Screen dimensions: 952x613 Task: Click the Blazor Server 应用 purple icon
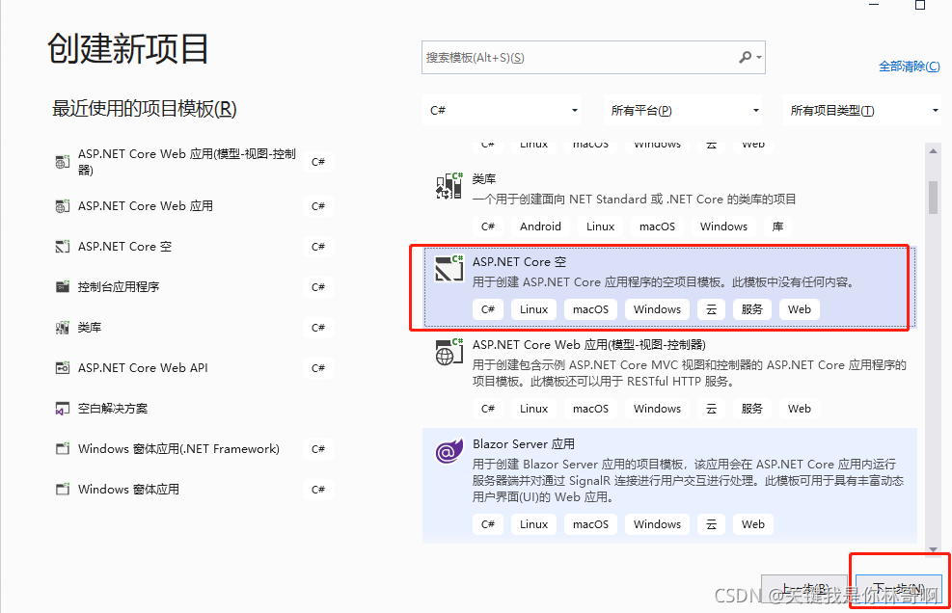pyautogui.click(x=449, y=451)
